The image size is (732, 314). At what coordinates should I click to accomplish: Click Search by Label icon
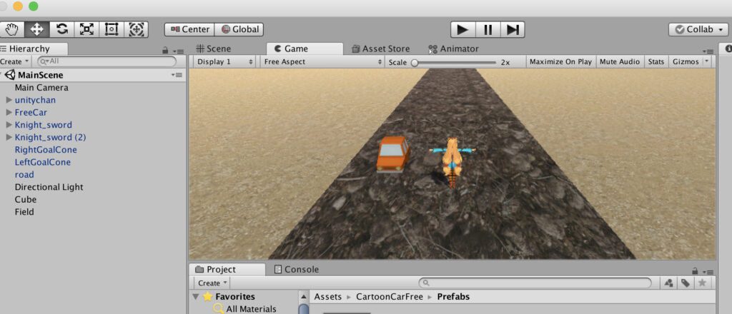[x=686, y=283]
